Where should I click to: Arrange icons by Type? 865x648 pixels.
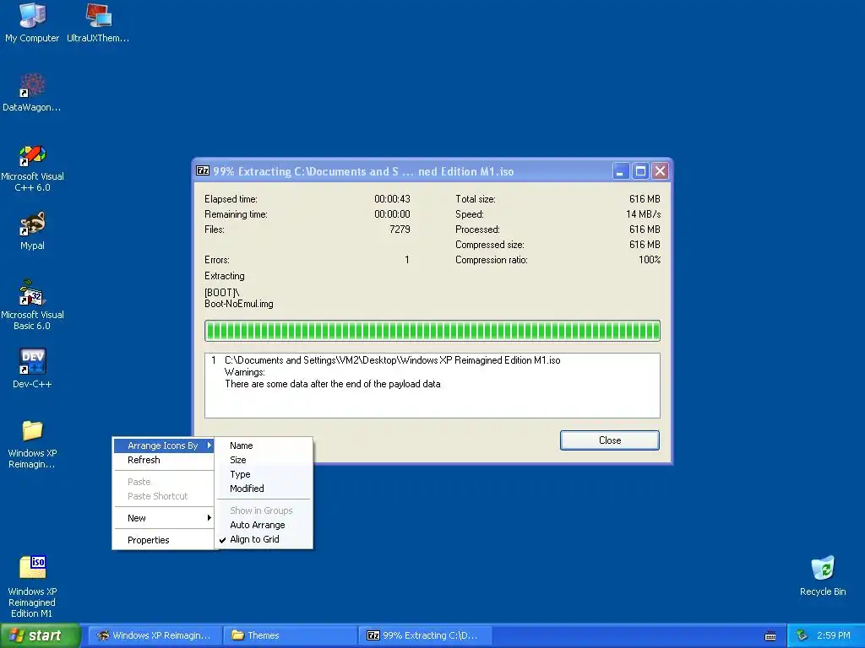tap(264, 474)
